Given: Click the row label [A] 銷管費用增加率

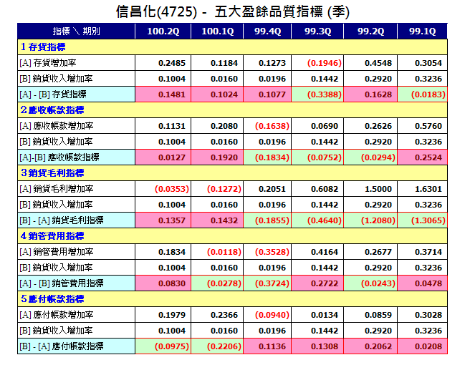Looking at the screenshot, I should [57, 252].
